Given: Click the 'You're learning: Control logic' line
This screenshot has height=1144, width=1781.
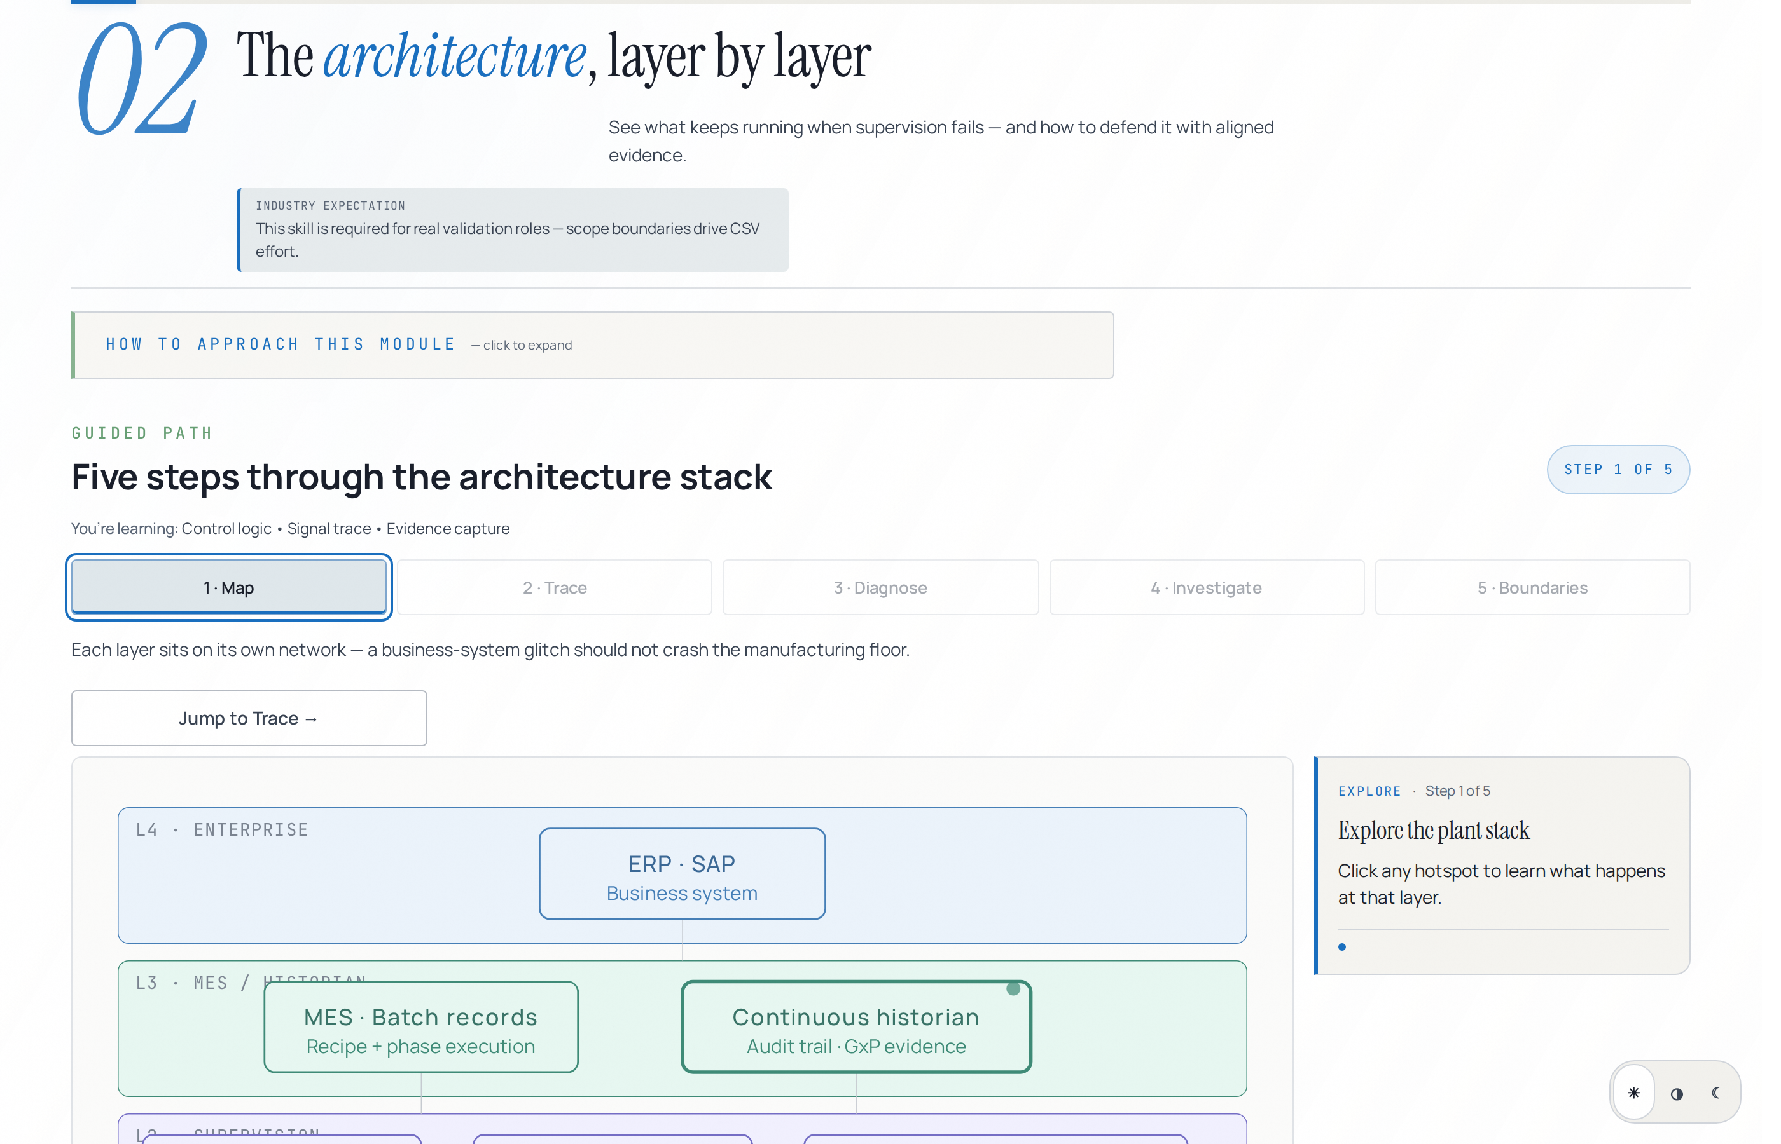Looking at the screenshot, I should [x=291, y=528].
